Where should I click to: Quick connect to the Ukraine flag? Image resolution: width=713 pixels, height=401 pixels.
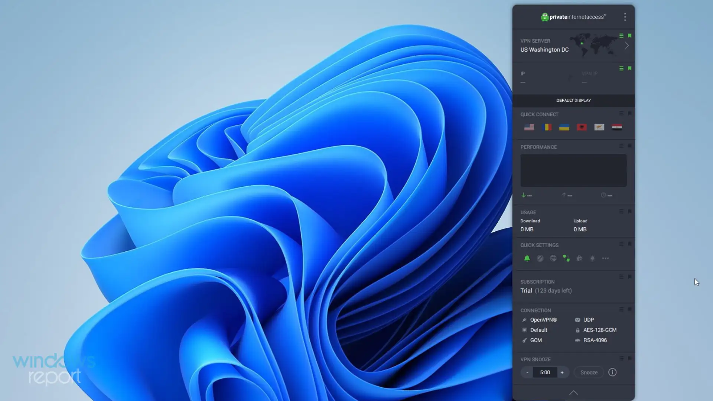point(564,127)
